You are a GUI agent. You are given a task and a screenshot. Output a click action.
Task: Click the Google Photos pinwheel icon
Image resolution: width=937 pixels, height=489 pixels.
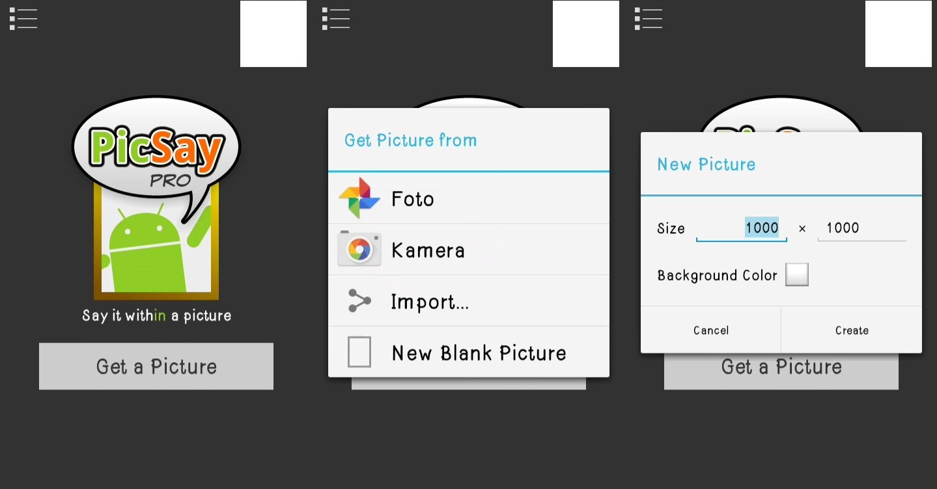[359, 198]
